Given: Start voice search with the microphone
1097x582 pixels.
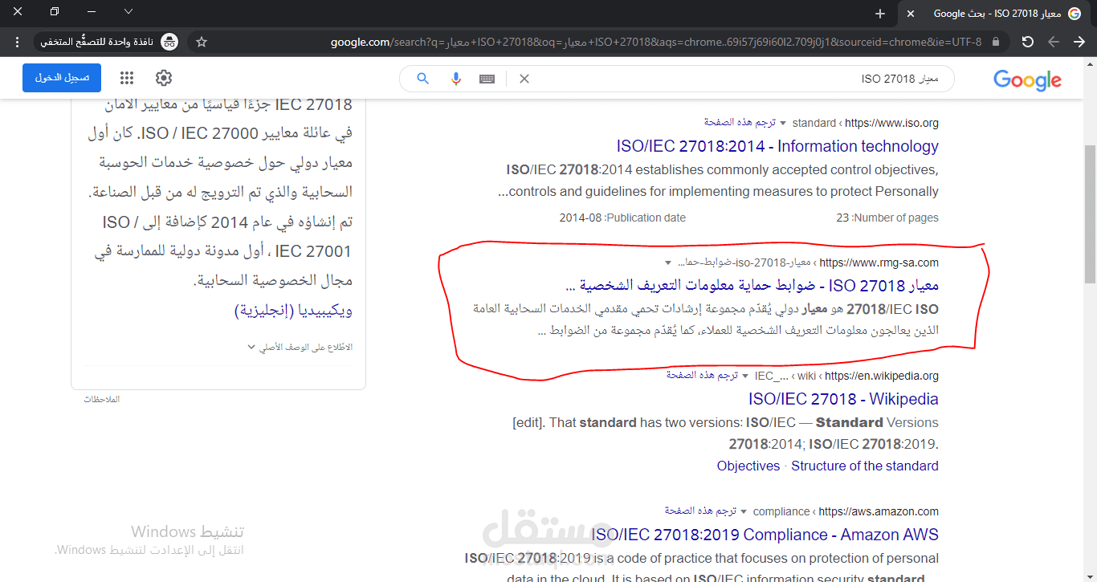Looking at the screenshot, I should (x=456, y=79).
